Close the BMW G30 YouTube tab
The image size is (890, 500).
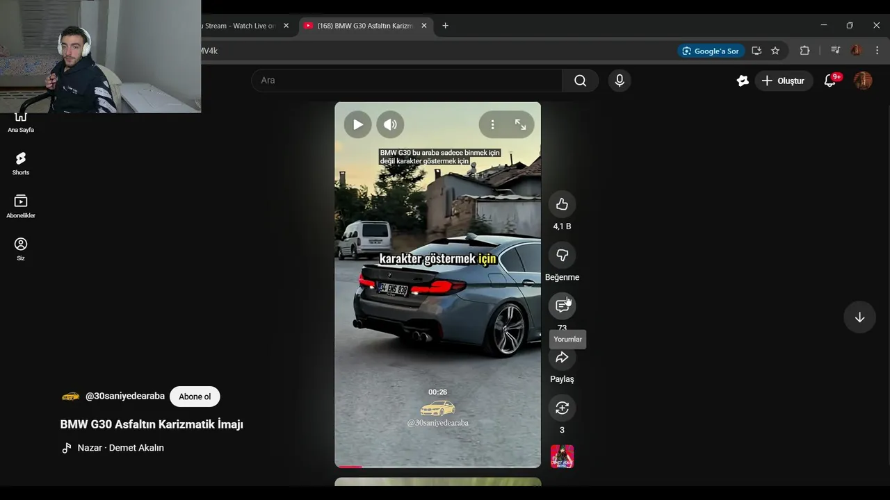pos(424,26)
